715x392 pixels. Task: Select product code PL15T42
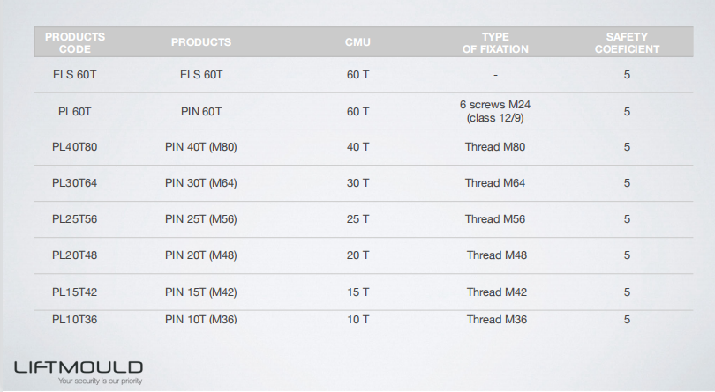(x=75, y=292)
